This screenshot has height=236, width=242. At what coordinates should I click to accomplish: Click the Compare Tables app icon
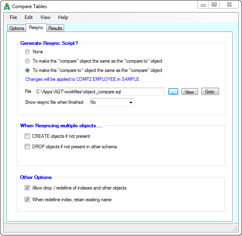7,6
